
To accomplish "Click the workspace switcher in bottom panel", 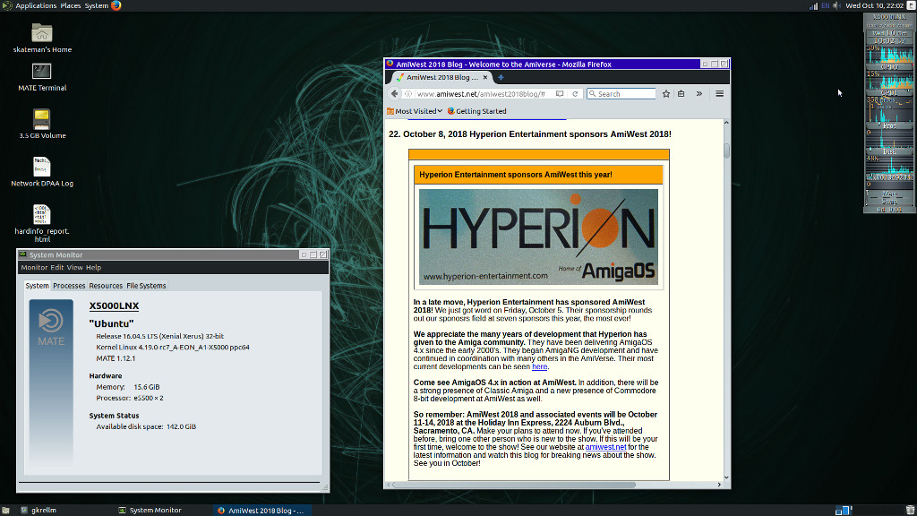I will [844, 510].
